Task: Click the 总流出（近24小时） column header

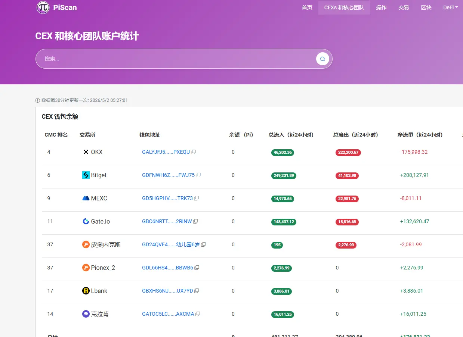Action: 356,135
